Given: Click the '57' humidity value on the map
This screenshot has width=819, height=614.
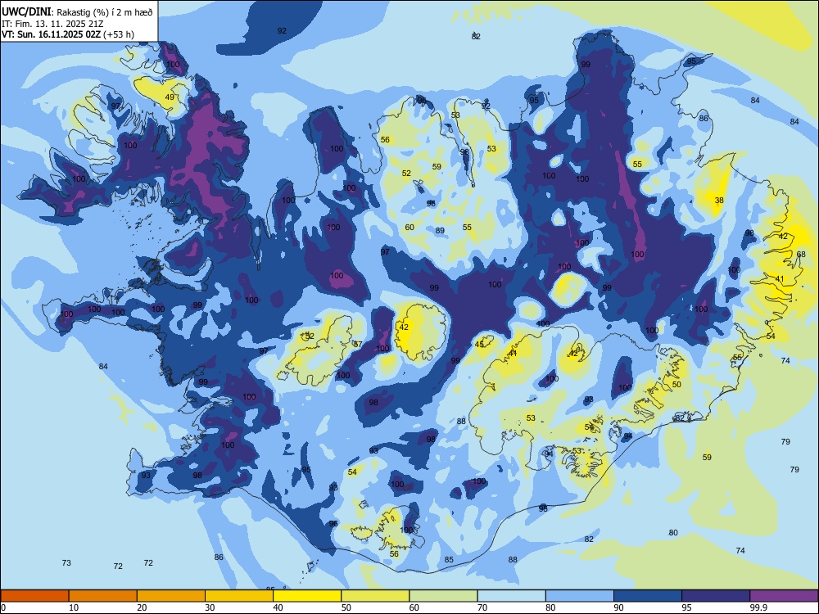Looking at the screenshot, I should click(x=358, y=344).
